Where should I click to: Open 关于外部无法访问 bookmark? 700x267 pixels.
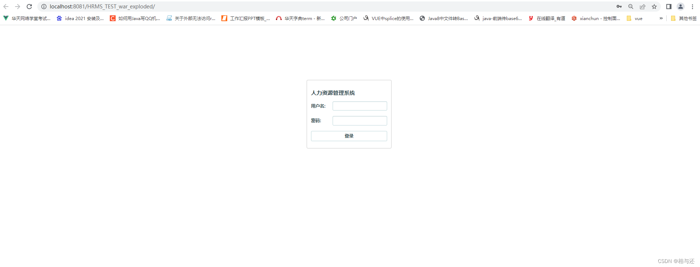(x=191, y=18)
